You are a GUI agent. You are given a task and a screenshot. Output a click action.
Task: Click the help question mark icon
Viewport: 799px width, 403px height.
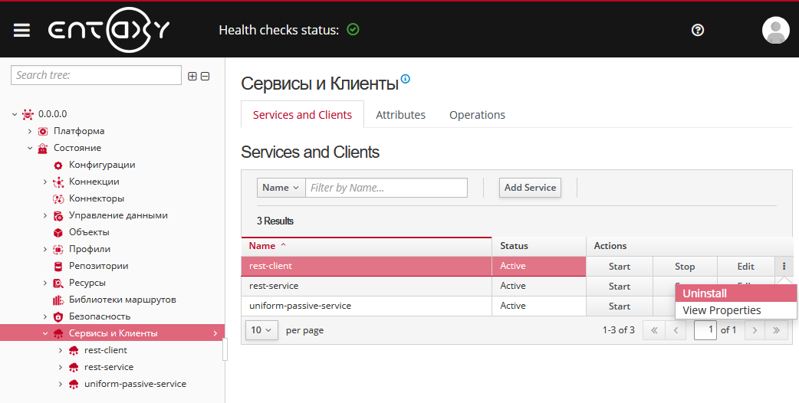(697, 30)
